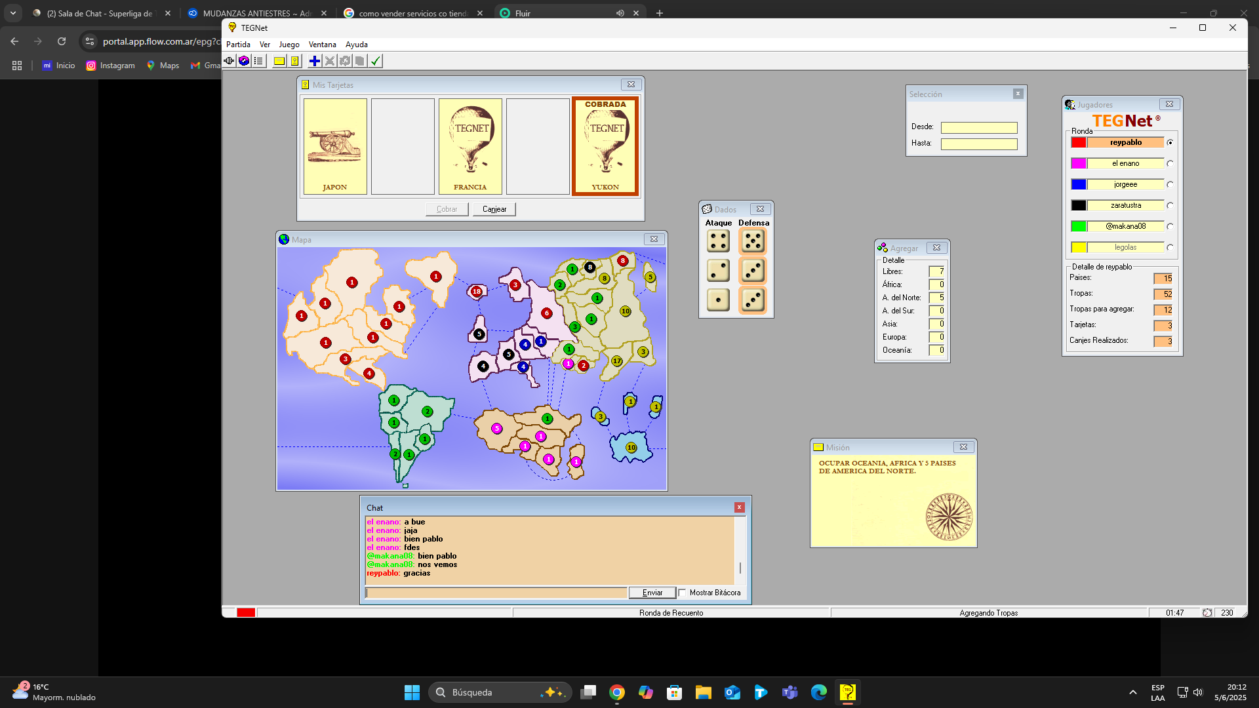Screen dimensions: 1259x708
Task: Select the jorgeee radio button
Action: point(1170,184)
